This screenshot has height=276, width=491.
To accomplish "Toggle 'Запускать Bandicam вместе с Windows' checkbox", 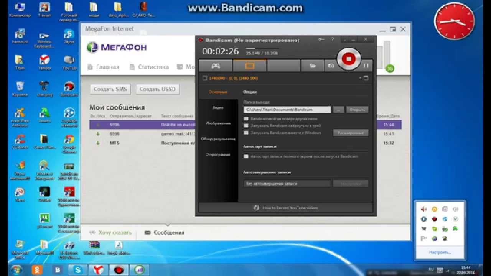I will tap(246, 133).
